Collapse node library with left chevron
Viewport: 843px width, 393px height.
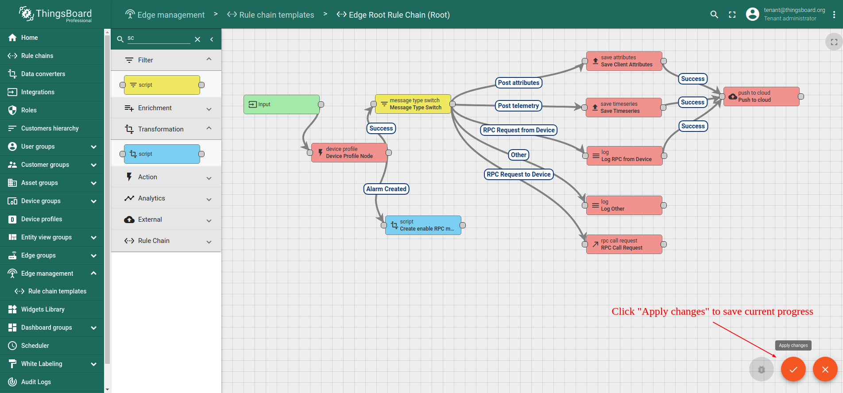pyautogui.click(x=212, y=39)
